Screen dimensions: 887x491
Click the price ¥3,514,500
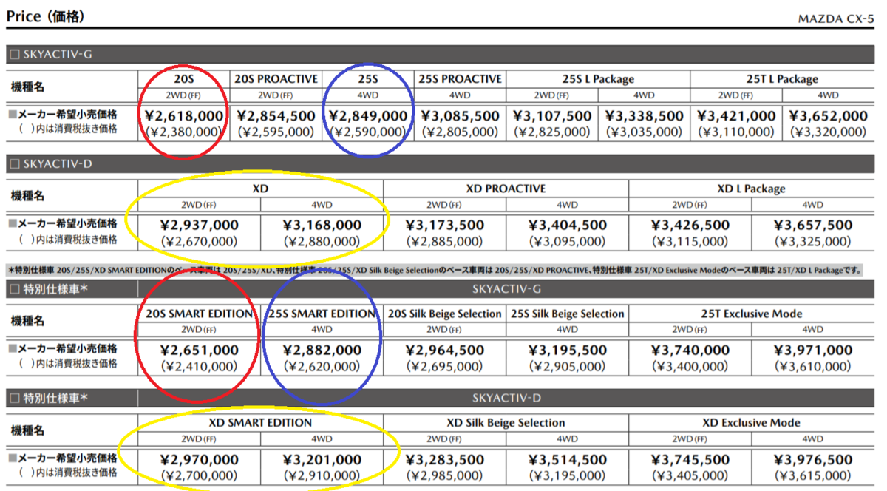[x=567, y=460]
